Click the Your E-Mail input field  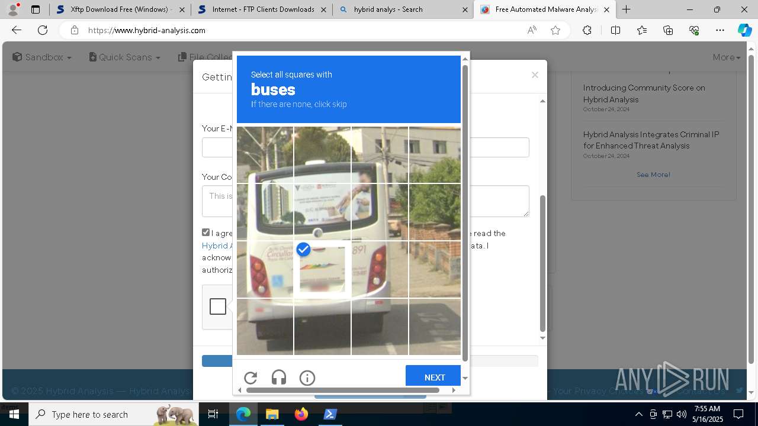click(365, 147)
